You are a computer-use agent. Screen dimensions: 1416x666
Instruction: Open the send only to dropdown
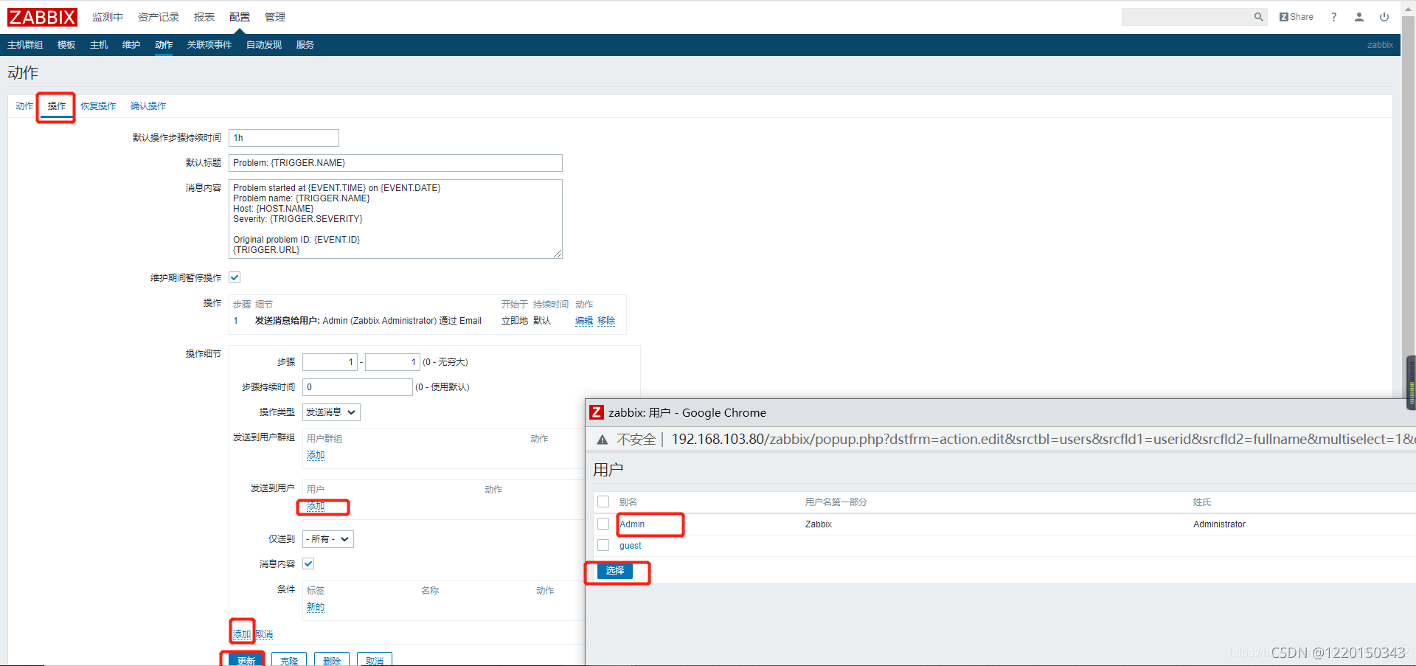click(328, 539)
